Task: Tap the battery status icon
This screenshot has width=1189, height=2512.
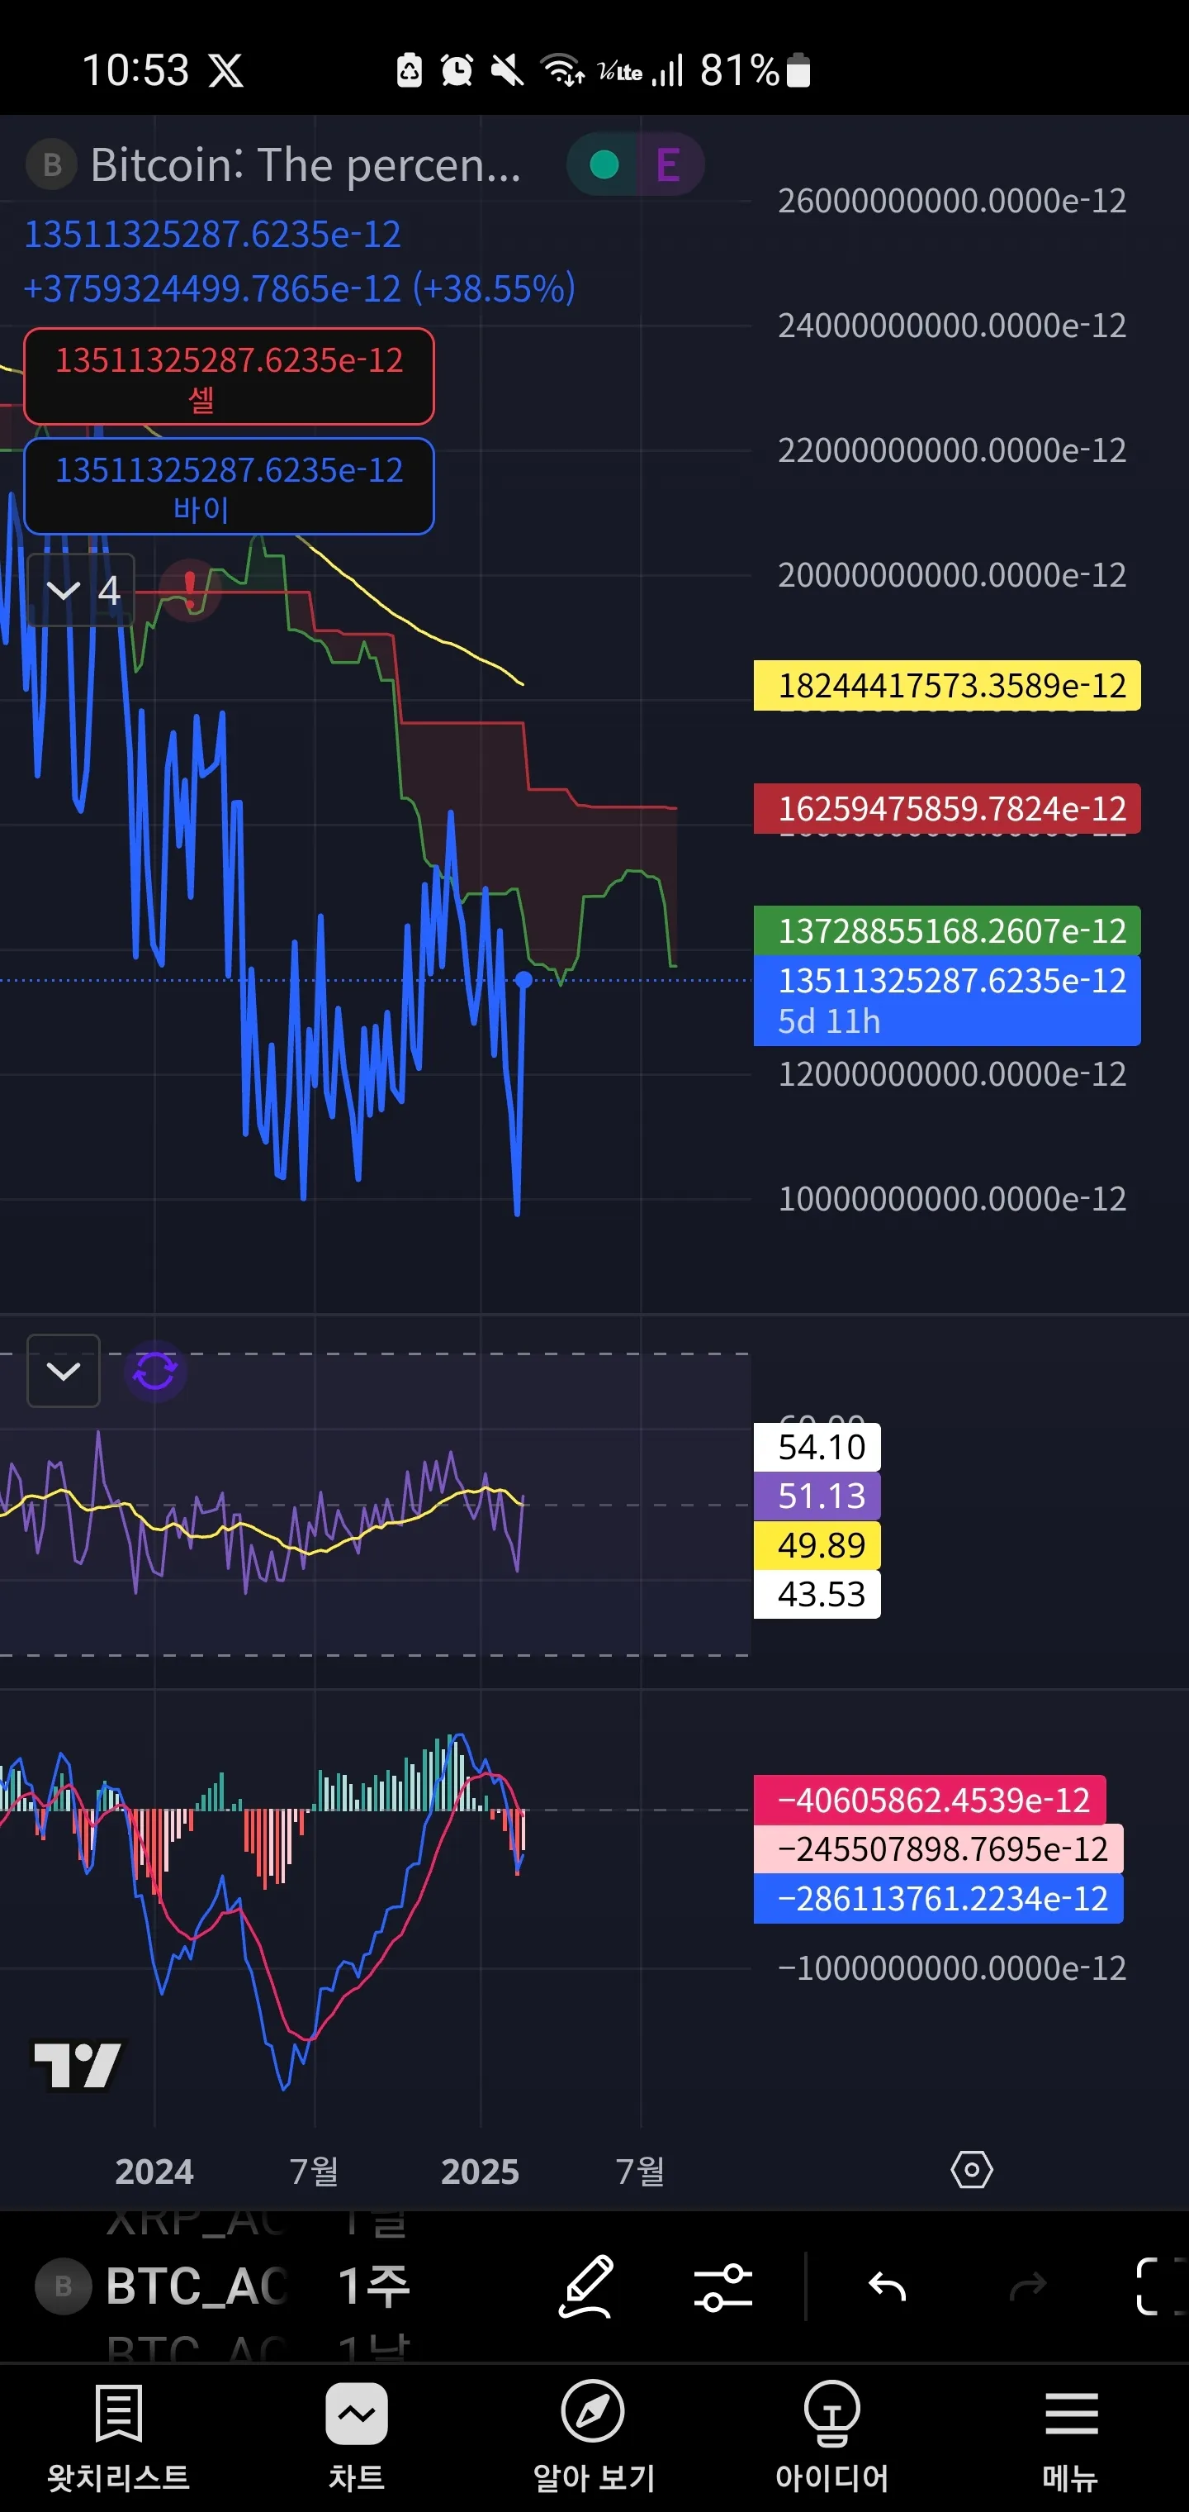Action: [x=798, y=70]
